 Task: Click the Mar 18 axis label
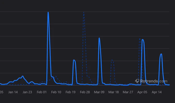(113, 92)
